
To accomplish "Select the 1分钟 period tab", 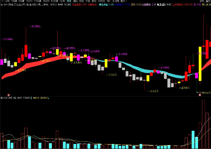I will tap(14, 1).
